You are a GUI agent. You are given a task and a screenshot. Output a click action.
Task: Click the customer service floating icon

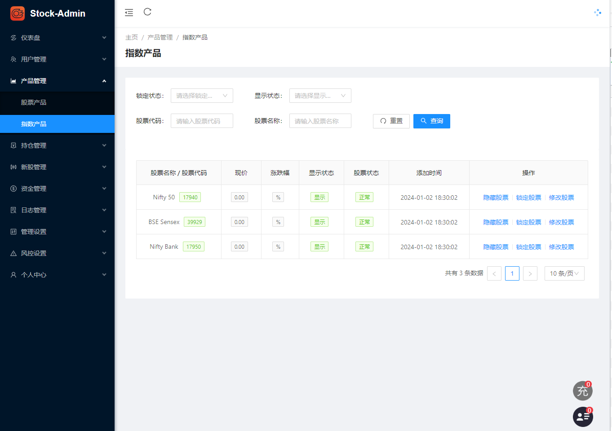click(x=583, y=417)
